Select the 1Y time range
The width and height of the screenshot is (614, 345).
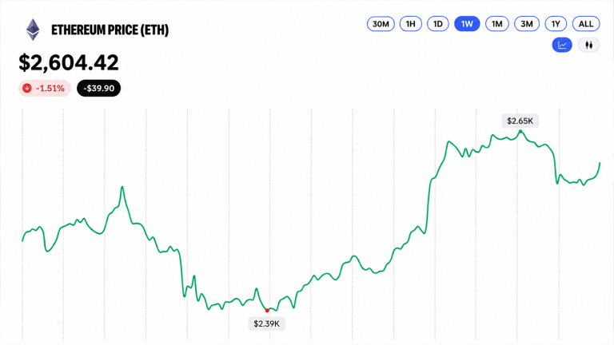(556, 24)
